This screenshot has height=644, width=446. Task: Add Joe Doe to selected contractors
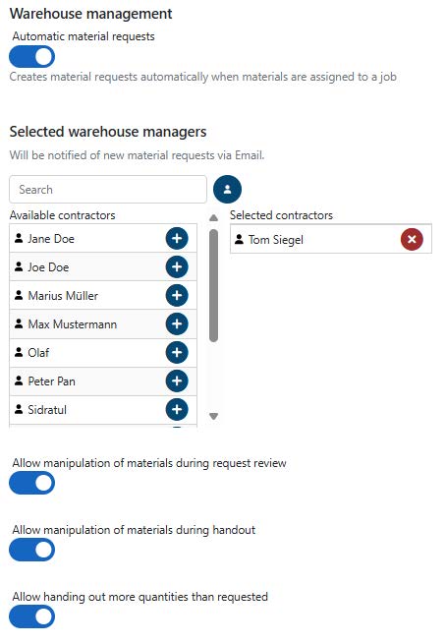[177, 267]
